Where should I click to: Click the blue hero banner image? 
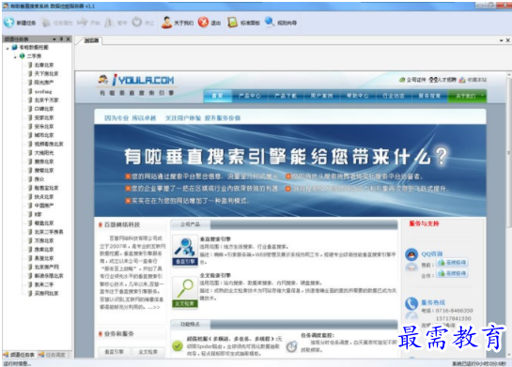pos(290,170)
